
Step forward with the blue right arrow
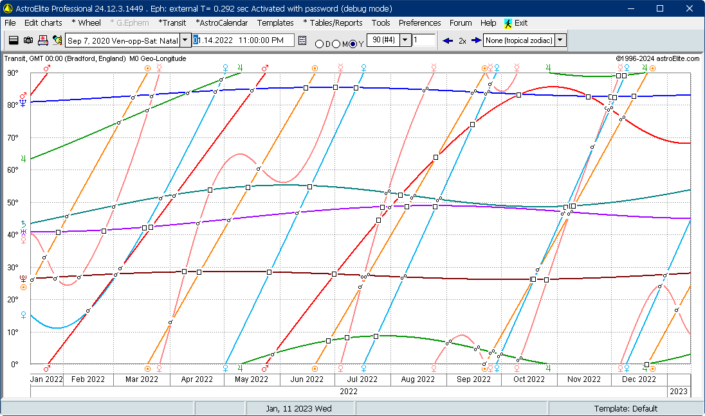click(476, 40)
